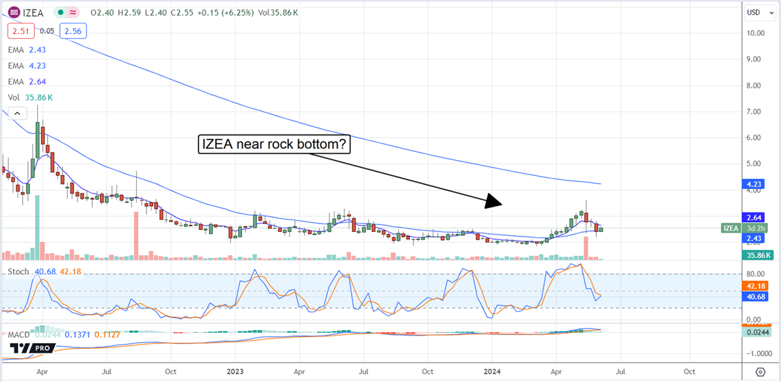Select the EMA 2.64 legend entry
Viewport: 781px width, 382px height.
27,81
